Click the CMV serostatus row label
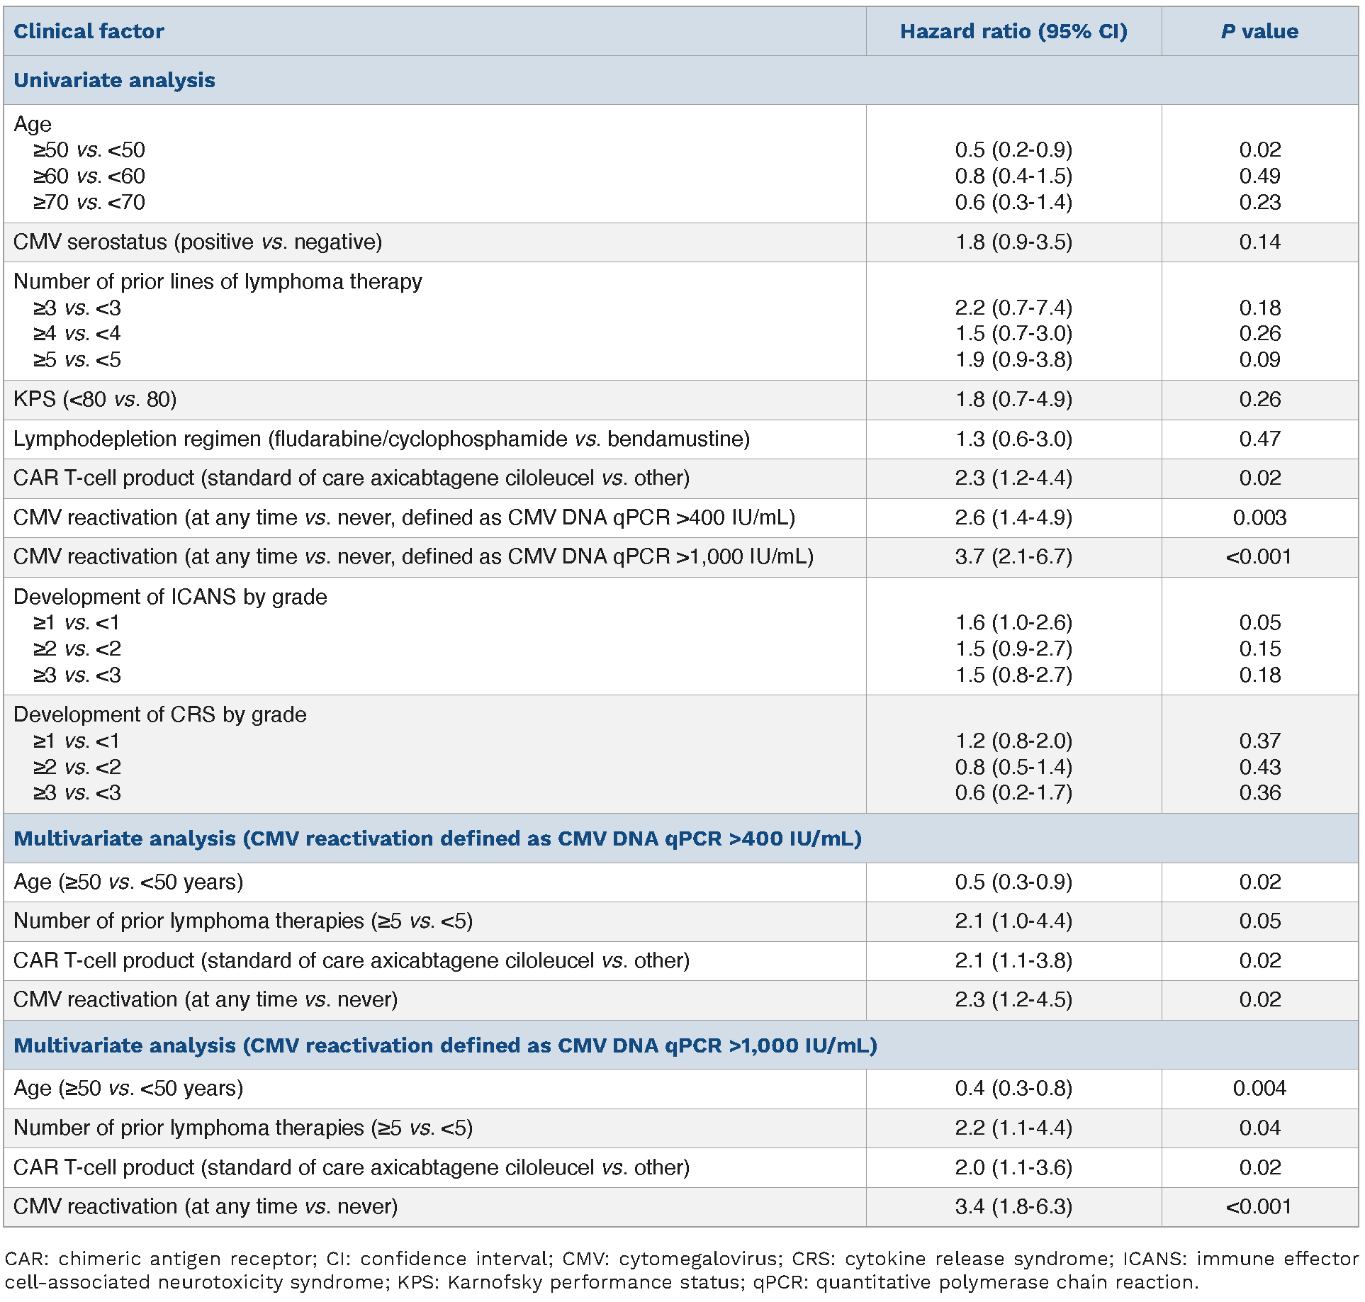 [198, 242]
